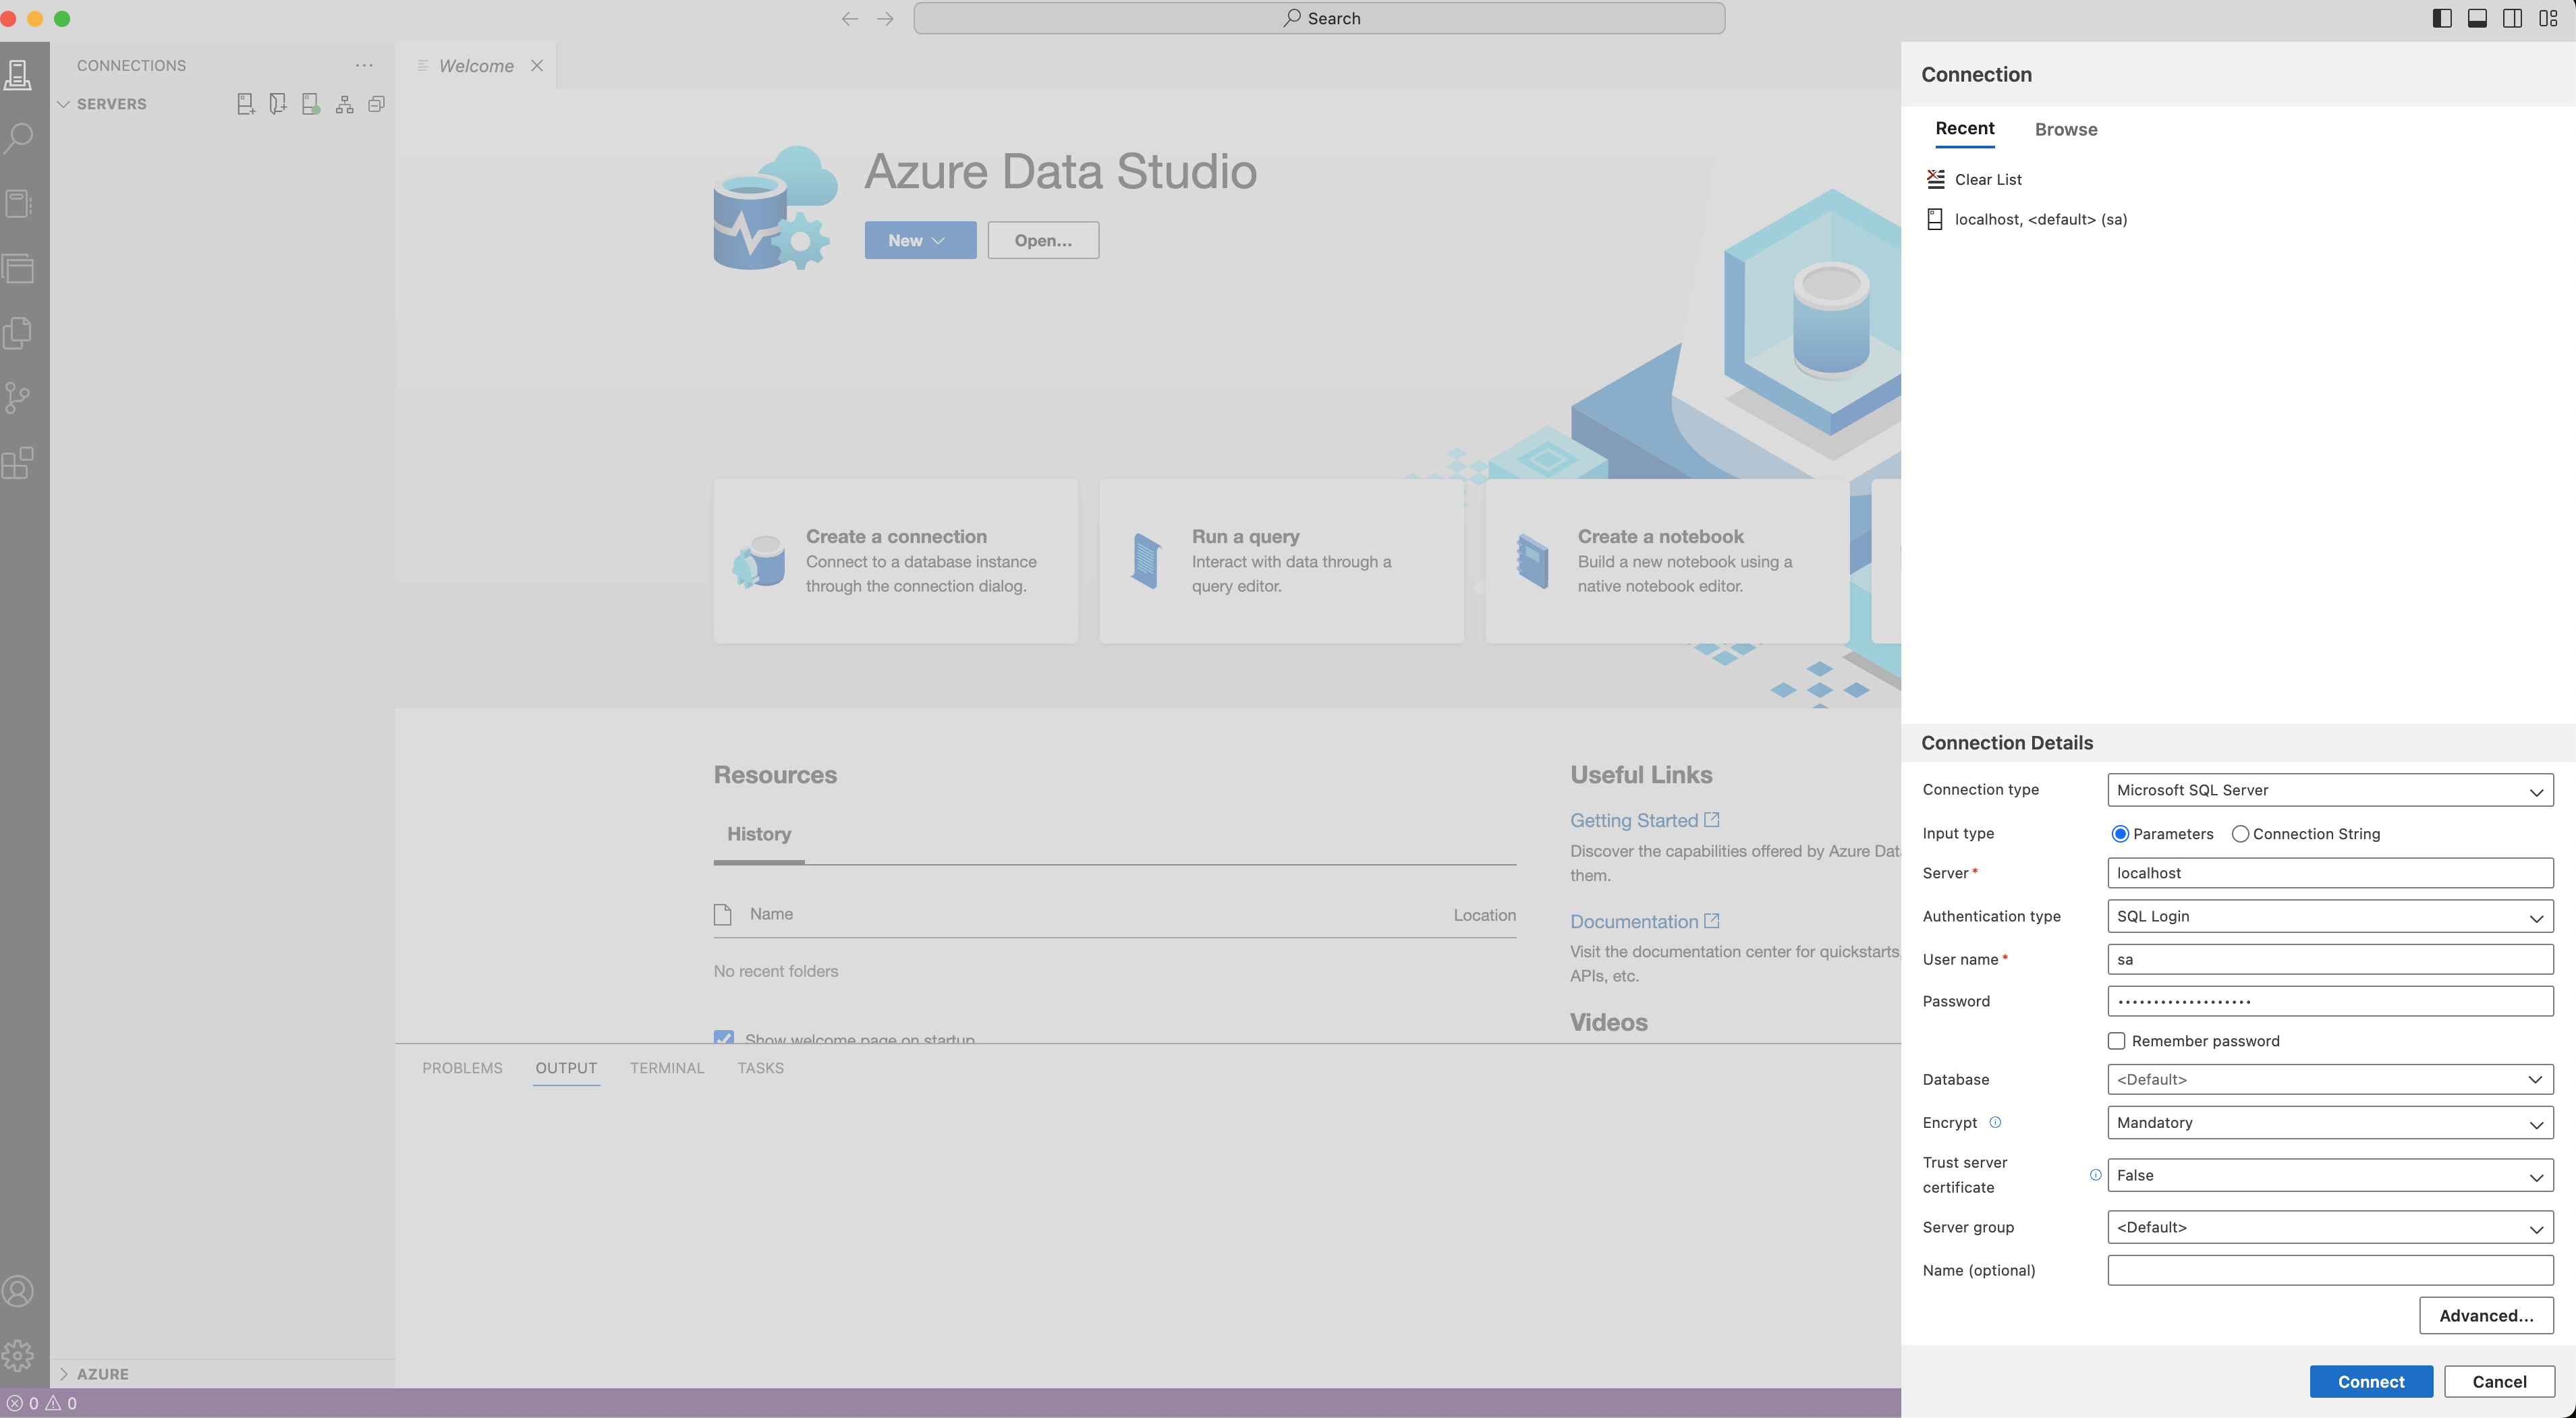
Task: Click the Name (optional) input field
Action: tap(2329, 1270)
